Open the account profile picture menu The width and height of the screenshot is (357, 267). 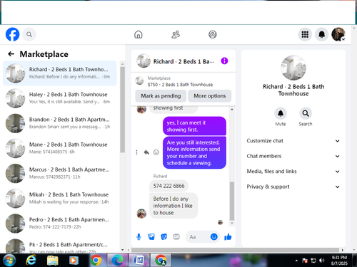pyautogui.click(x=338, y=34)
